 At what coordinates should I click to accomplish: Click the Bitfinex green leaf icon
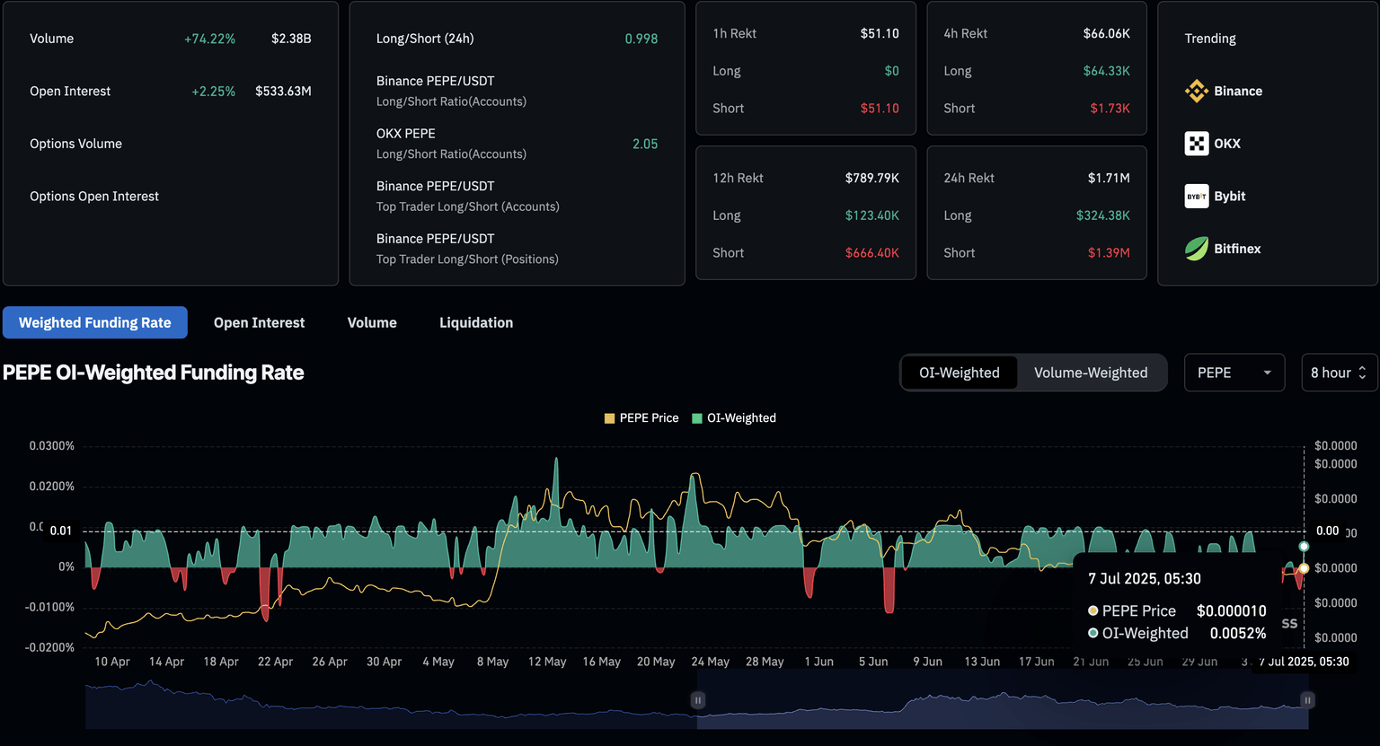1196,249
